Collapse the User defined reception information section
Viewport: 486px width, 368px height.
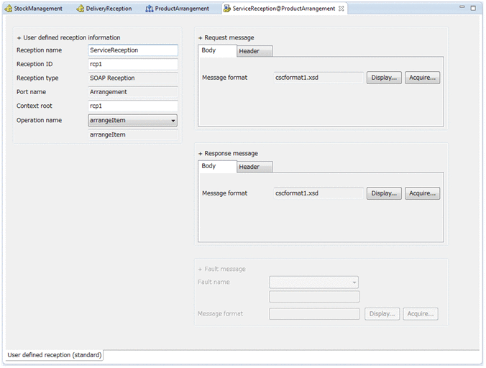click(19, 37)
